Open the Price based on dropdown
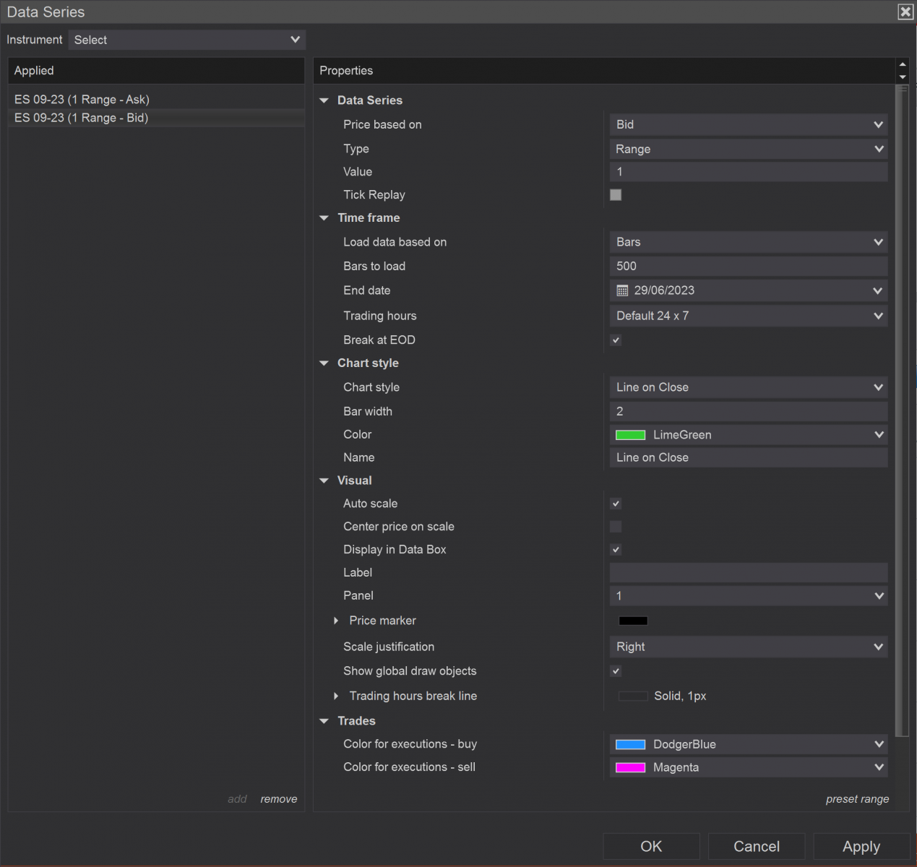Image resolution: width=917 pixels, height=867 pixels. tap(749, 125)
